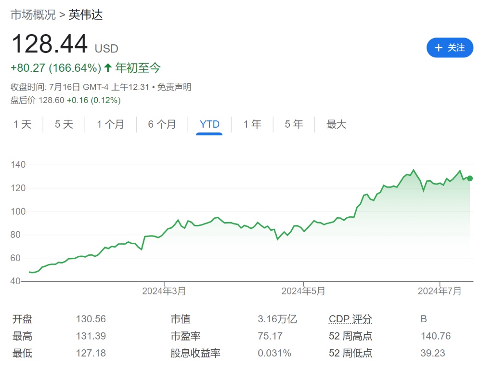Select the YTD tab
The height and width of the screenshot is (369, 493).
point(209,124)
